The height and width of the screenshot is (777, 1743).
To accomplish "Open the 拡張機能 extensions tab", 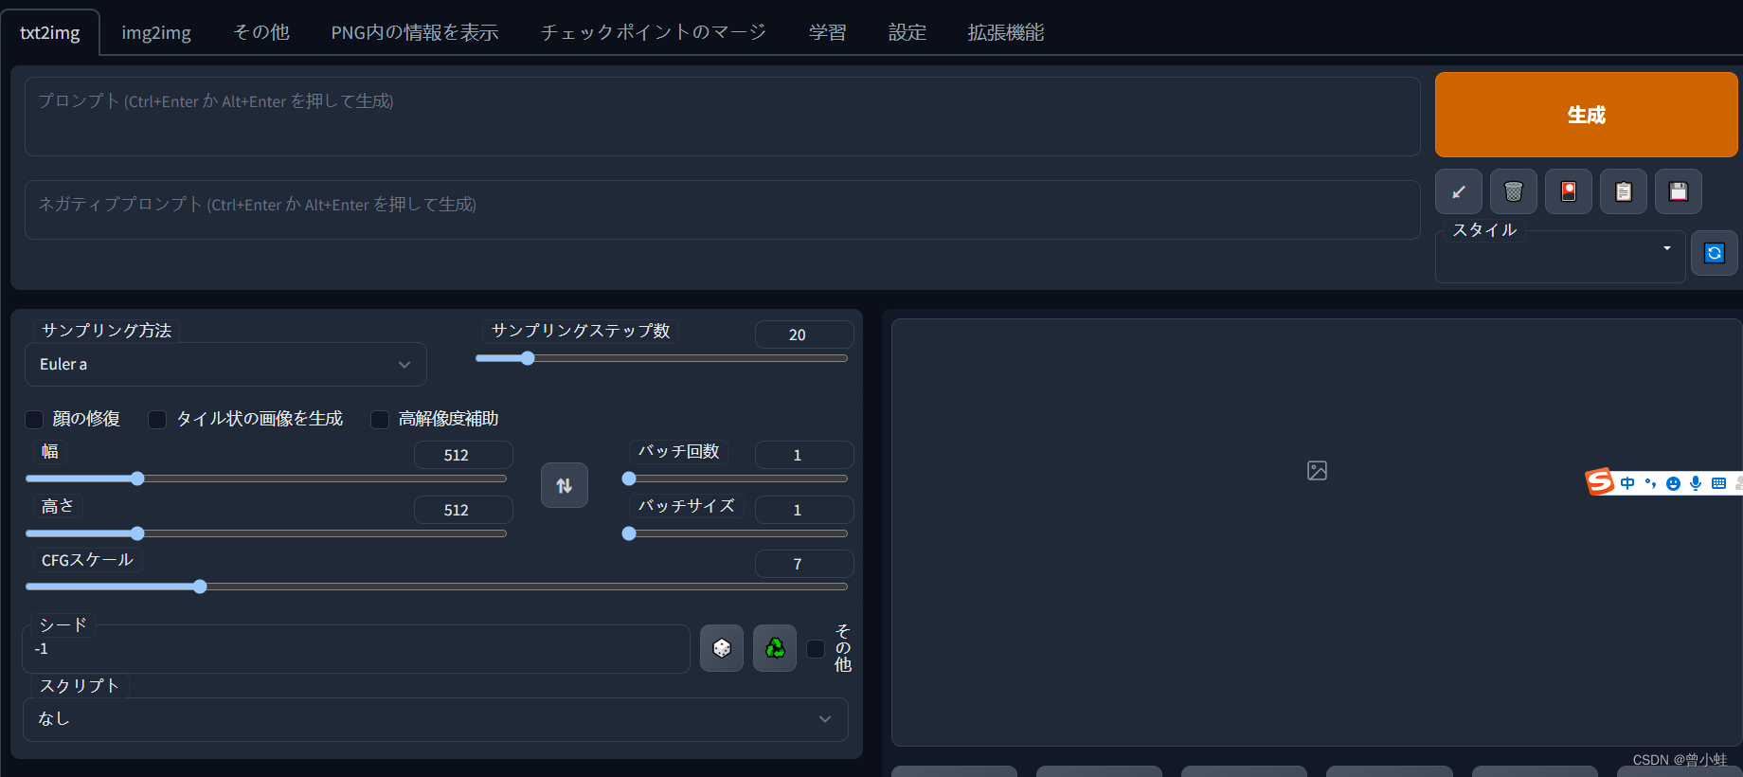I will 1006,32.
